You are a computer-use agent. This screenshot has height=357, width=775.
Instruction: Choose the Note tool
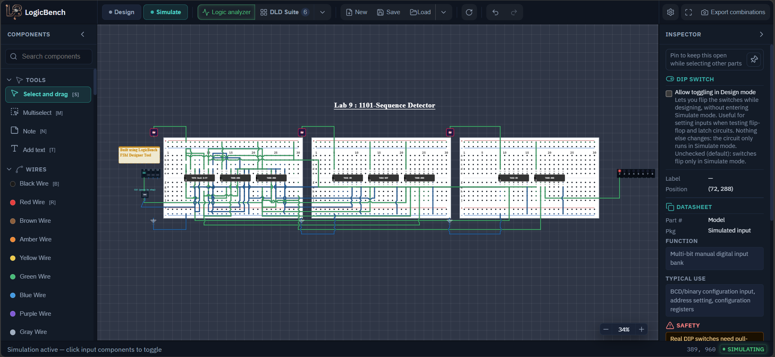coord(48,131)
